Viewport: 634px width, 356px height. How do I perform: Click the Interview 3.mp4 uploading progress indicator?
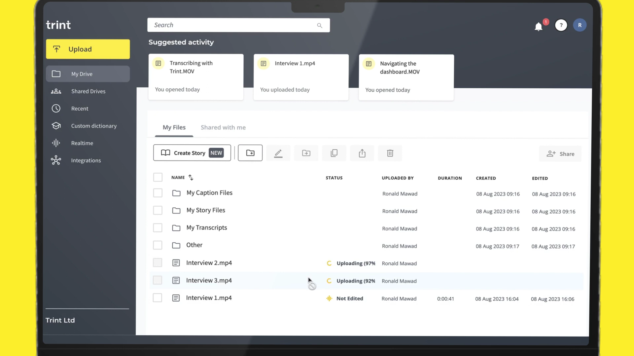(329, 281)
